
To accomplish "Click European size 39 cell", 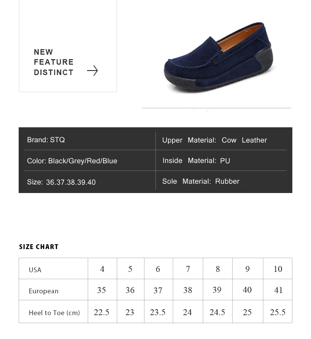I will pyautogui.click(x=218, y=290).
